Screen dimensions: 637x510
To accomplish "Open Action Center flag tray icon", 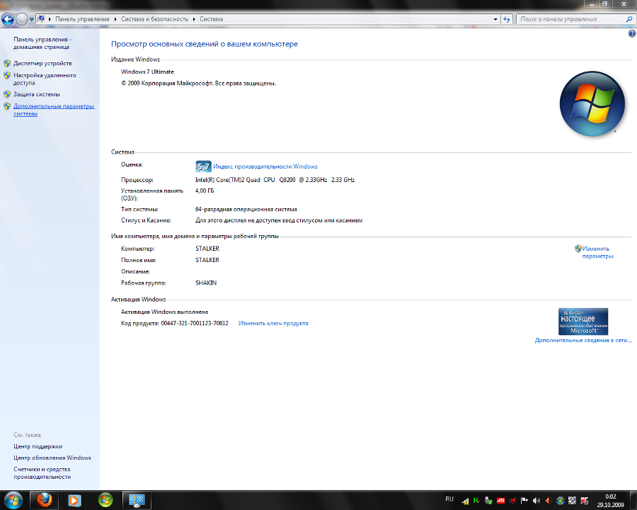I will point(524,501).
